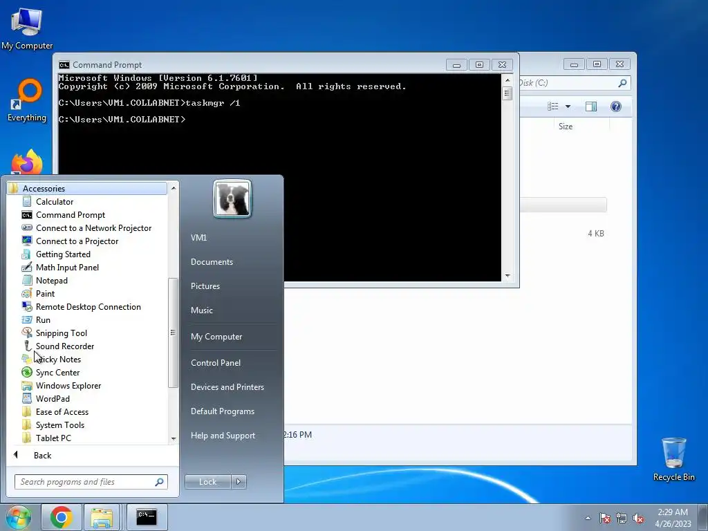Sort by the Size column header
The width and height of the screenshot is (708, 531).
566,127
